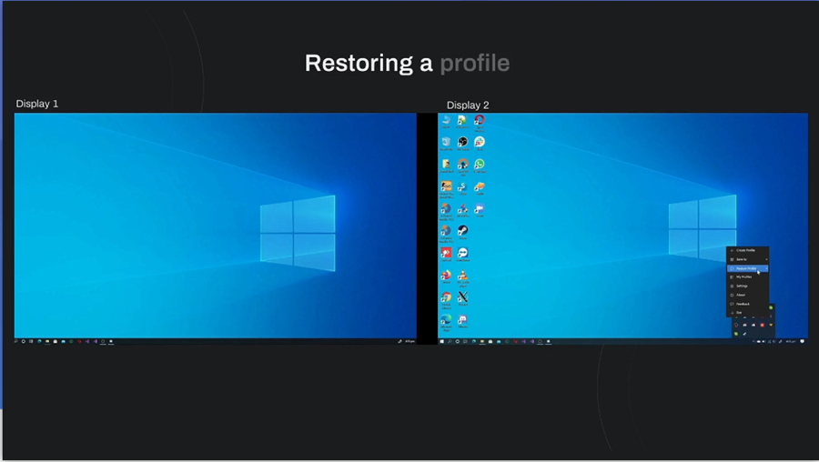The height and width of the screenshot is (462, 819).
Task: Click the clock on Display 2 taskbar
Action: click(791, 341)
